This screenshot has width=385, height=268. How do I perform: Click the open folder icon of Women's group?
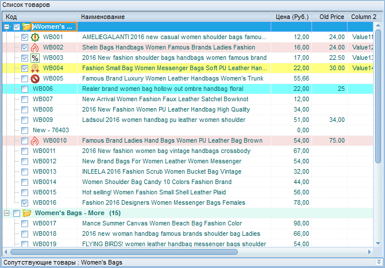click(26, 27)
